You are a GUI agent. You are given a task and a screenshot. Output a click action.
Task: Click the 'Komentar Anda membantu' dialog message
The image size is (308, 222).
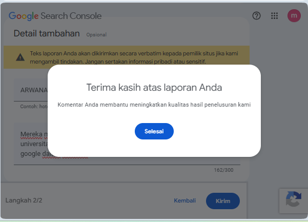[154, 105]
